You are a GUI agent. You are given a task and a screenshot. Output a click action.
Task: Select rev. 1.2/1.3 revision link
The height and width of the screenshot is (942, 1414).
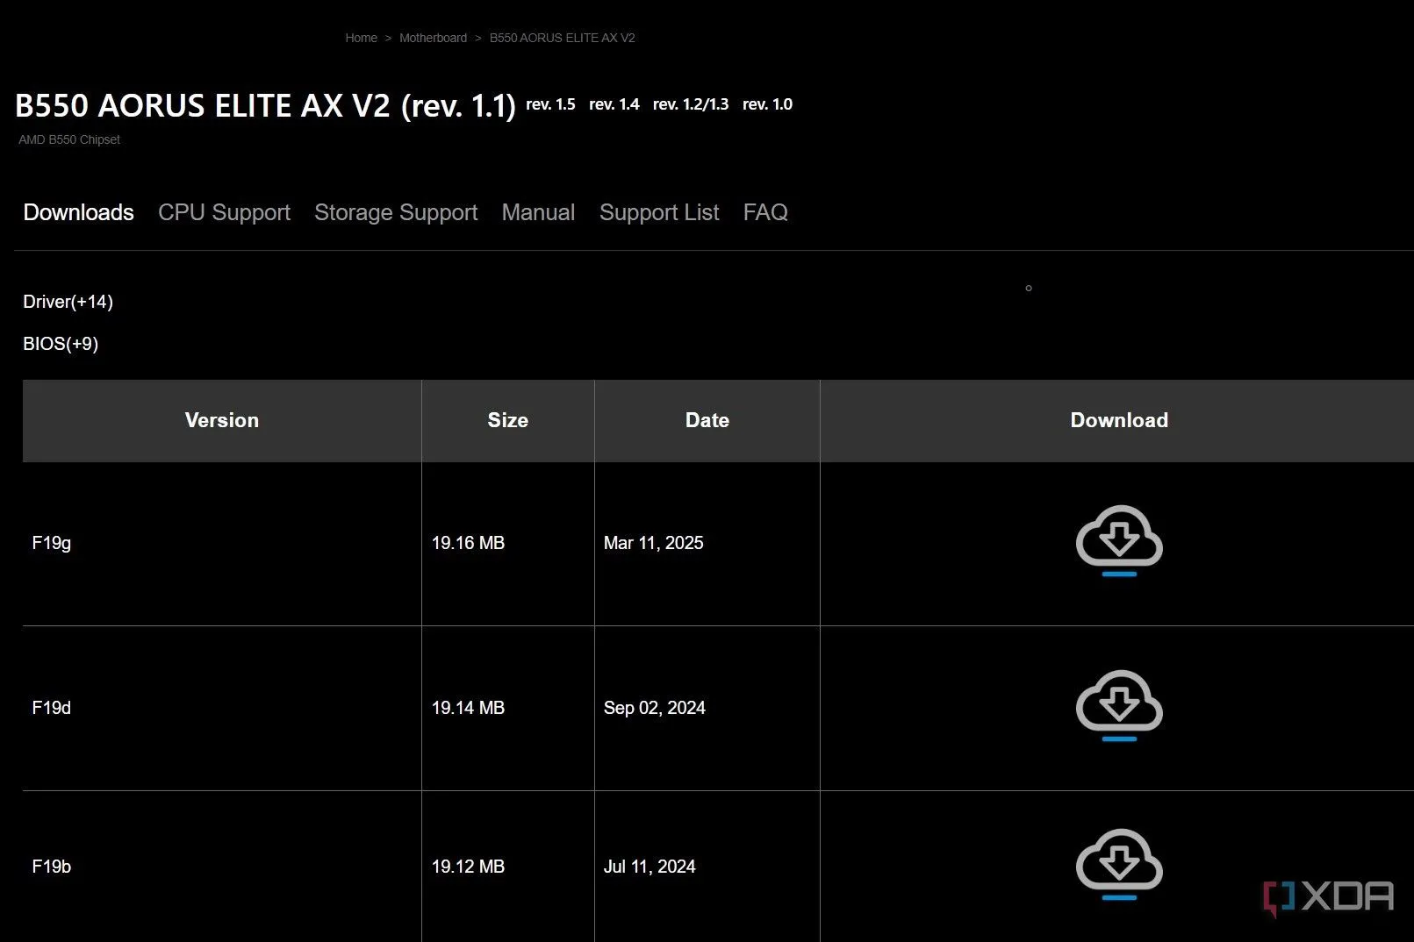(691, 104)
